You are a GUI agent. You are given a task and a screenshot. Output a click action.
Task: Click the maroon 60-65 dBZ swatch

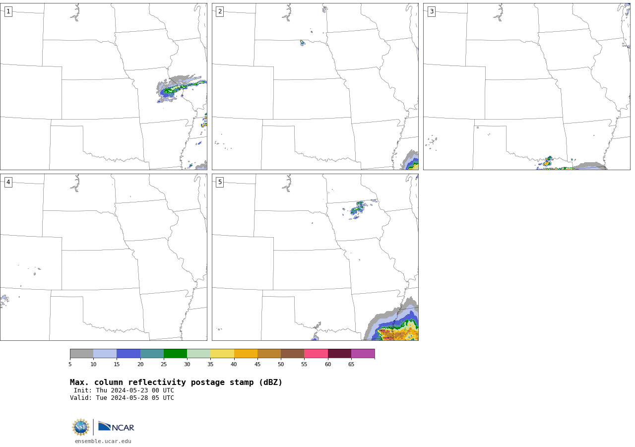pos(339,354)
